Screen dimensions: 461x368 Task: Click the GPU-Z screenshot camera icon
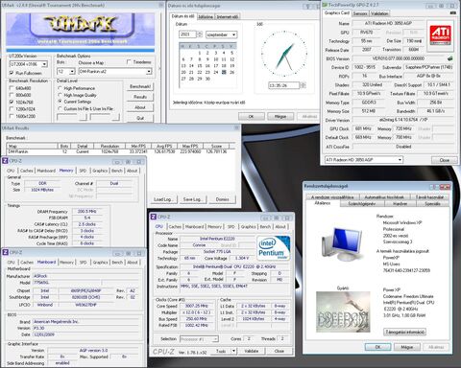pyautogui.click(x=453, y=13)
